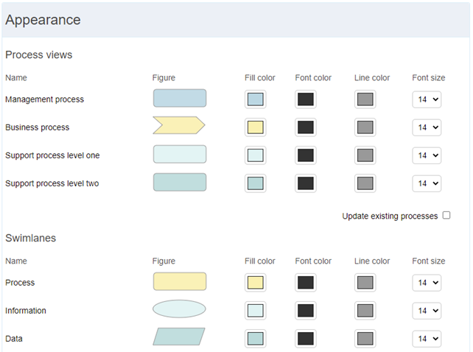This screenshot has width=473, height=352.
Task: Open font size dropdown for Data swimlane
Action: click(x=427, y=339)
